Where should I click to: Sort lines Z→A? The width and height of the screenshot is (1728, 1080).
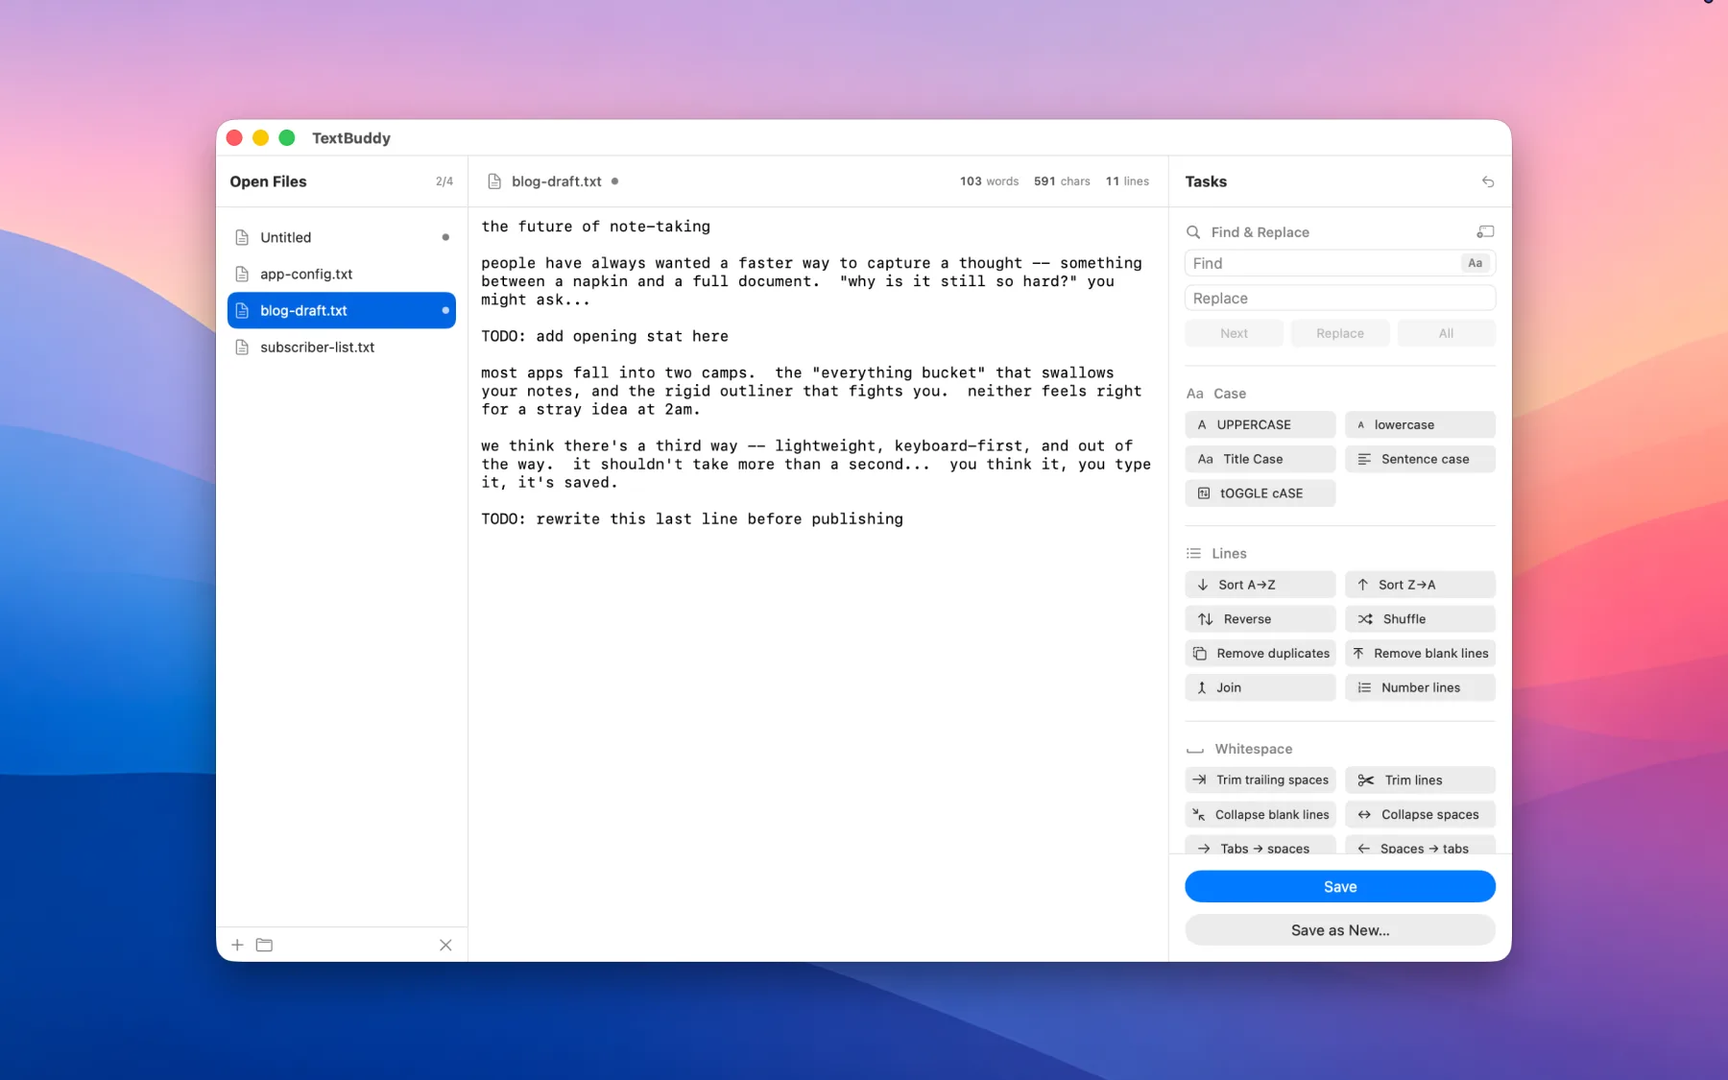coord(1420,585)
